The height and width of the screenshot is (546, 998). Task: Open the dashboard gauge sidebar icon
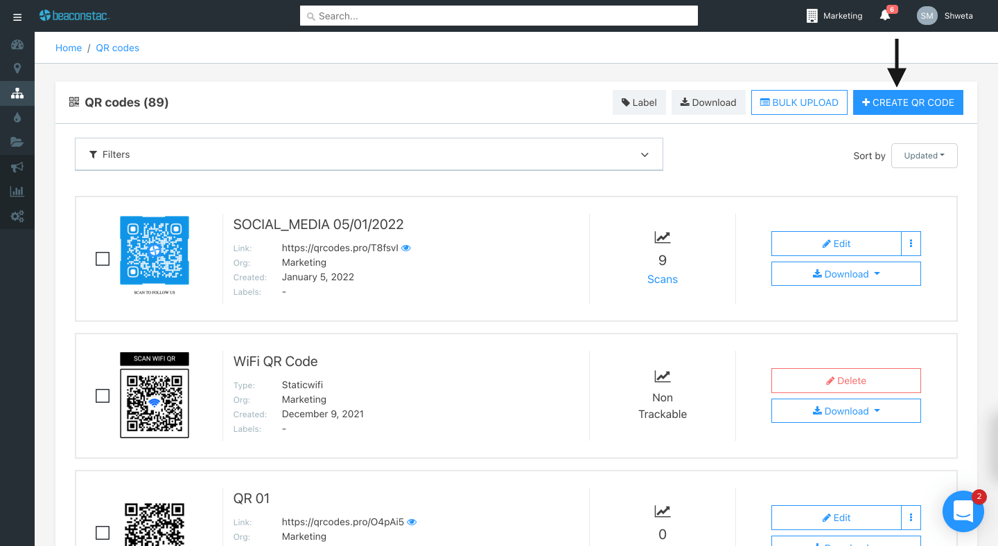point(17,45)
